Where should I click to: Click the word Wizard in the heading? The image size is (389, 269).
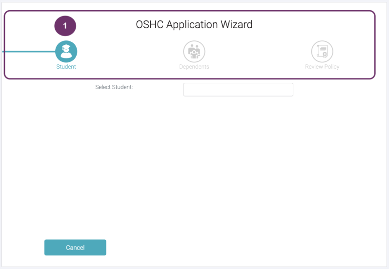(237, 24)
